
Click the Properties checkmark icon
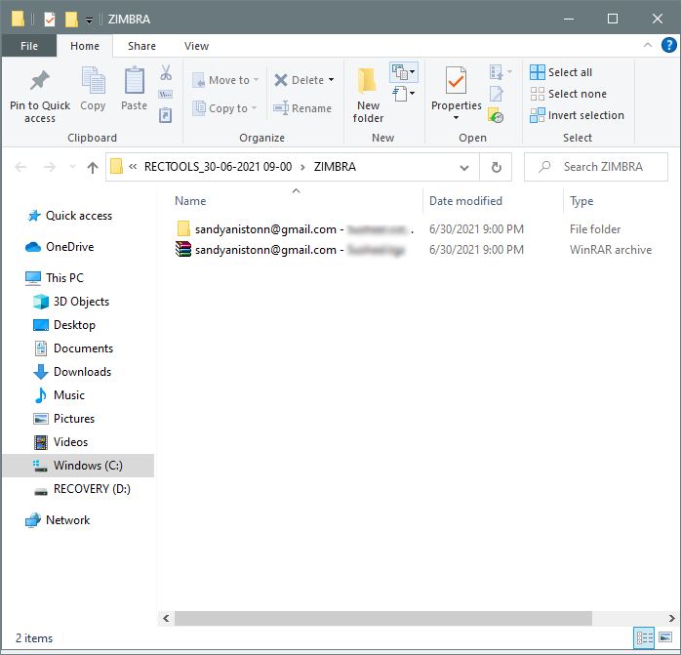click(456, 80)
